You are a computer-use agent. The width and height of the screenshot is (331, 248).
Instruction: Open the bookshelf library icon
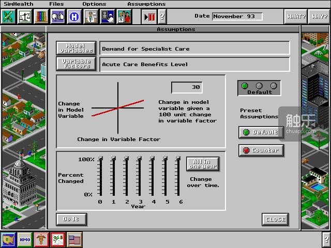pos(41,17)
